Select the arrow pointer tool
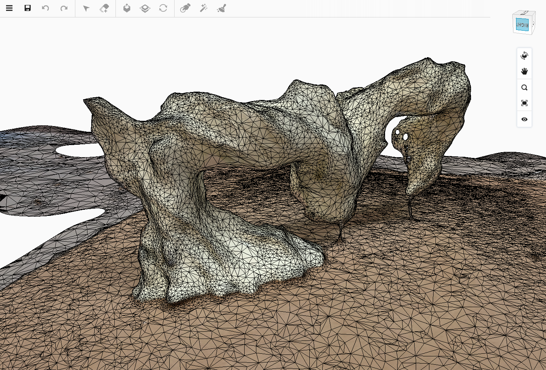The image size is (546, 370). 86,8
